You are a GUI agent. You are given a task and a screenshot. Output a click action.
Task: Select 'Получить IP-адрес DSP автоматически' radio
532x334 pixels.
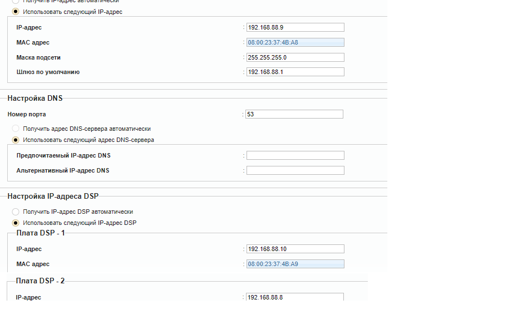[16, 212]
